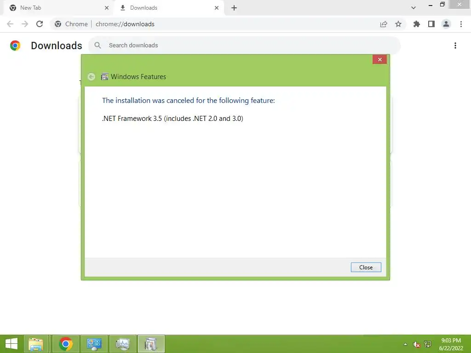Click the search magnifier icon in Downloads

coord(98,46)
